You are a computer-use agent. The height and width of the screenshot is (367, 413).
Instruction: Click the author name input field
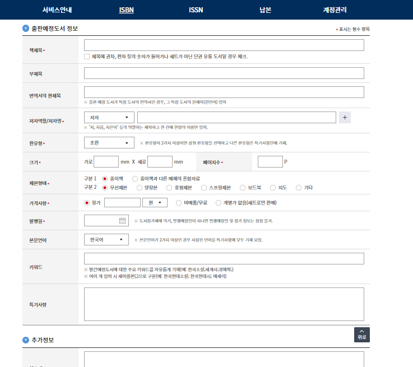pyautogui.click(x=237, y=118)
